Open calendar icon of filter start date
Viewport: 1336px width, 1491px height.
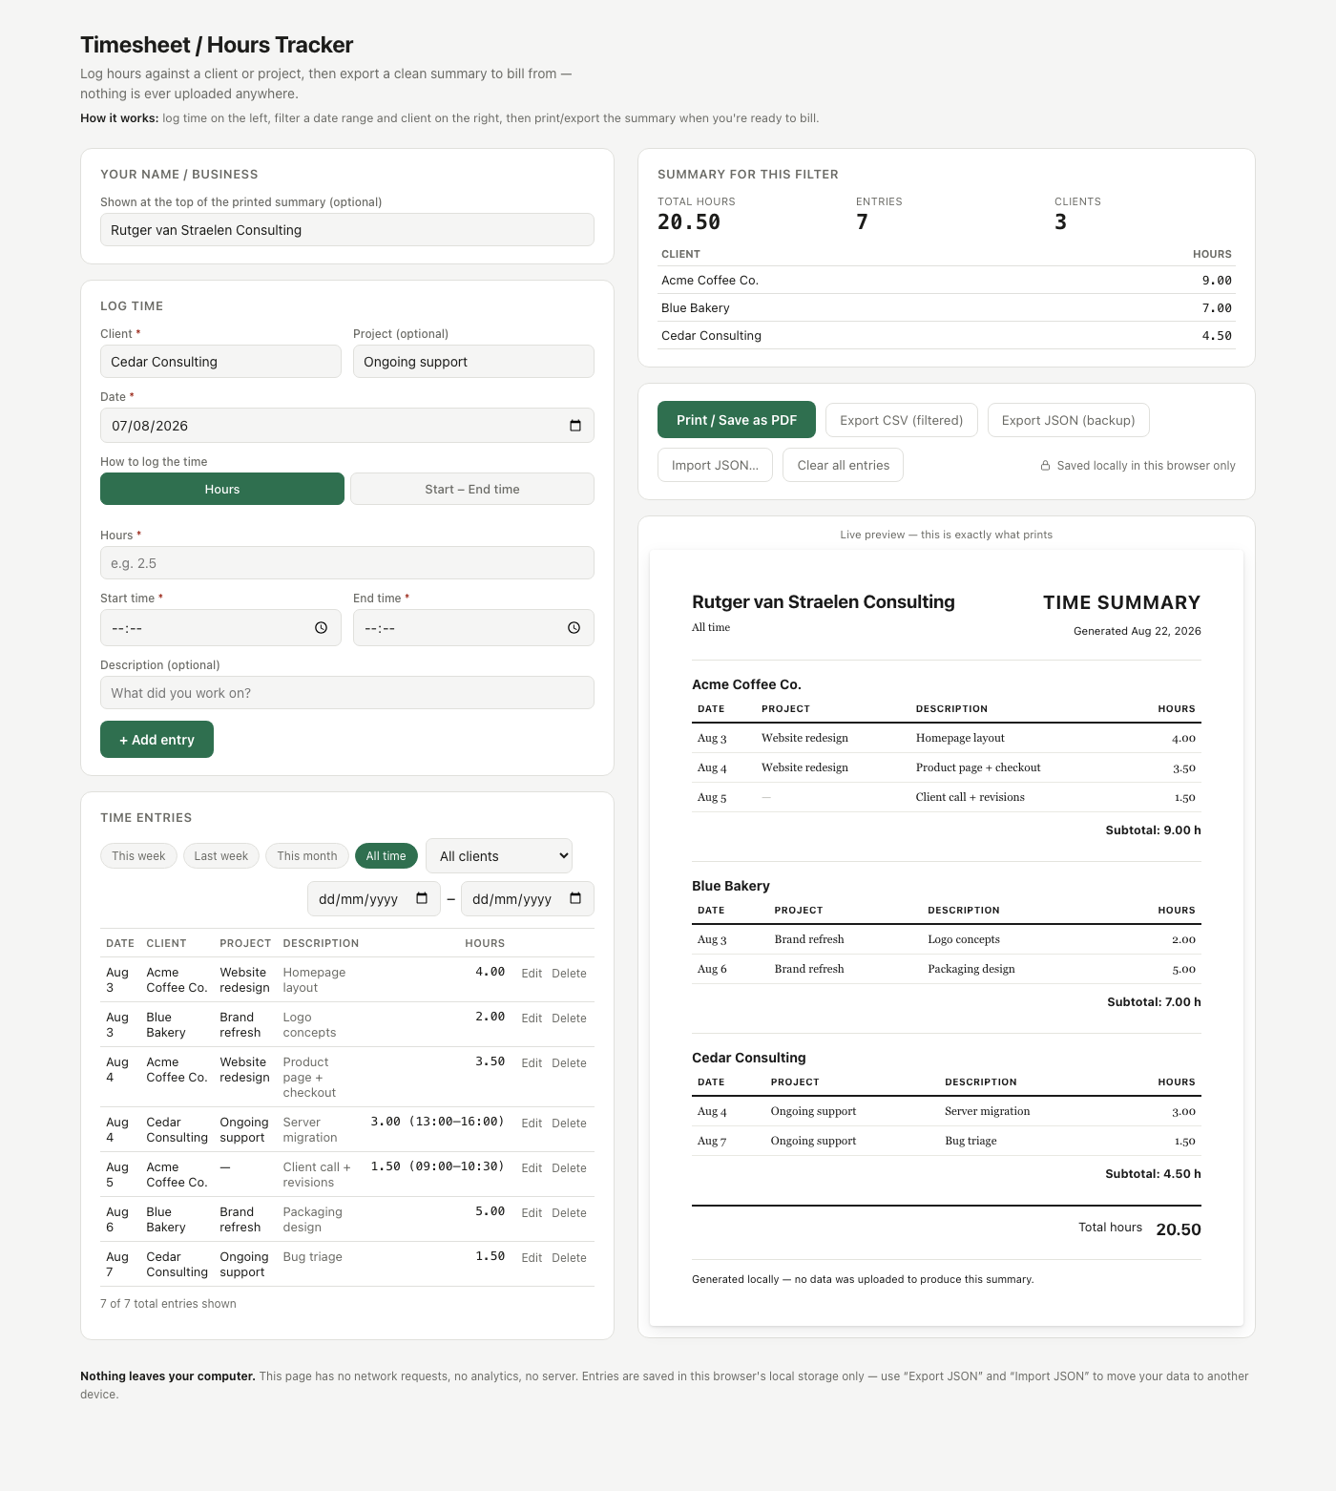point(422,898)
